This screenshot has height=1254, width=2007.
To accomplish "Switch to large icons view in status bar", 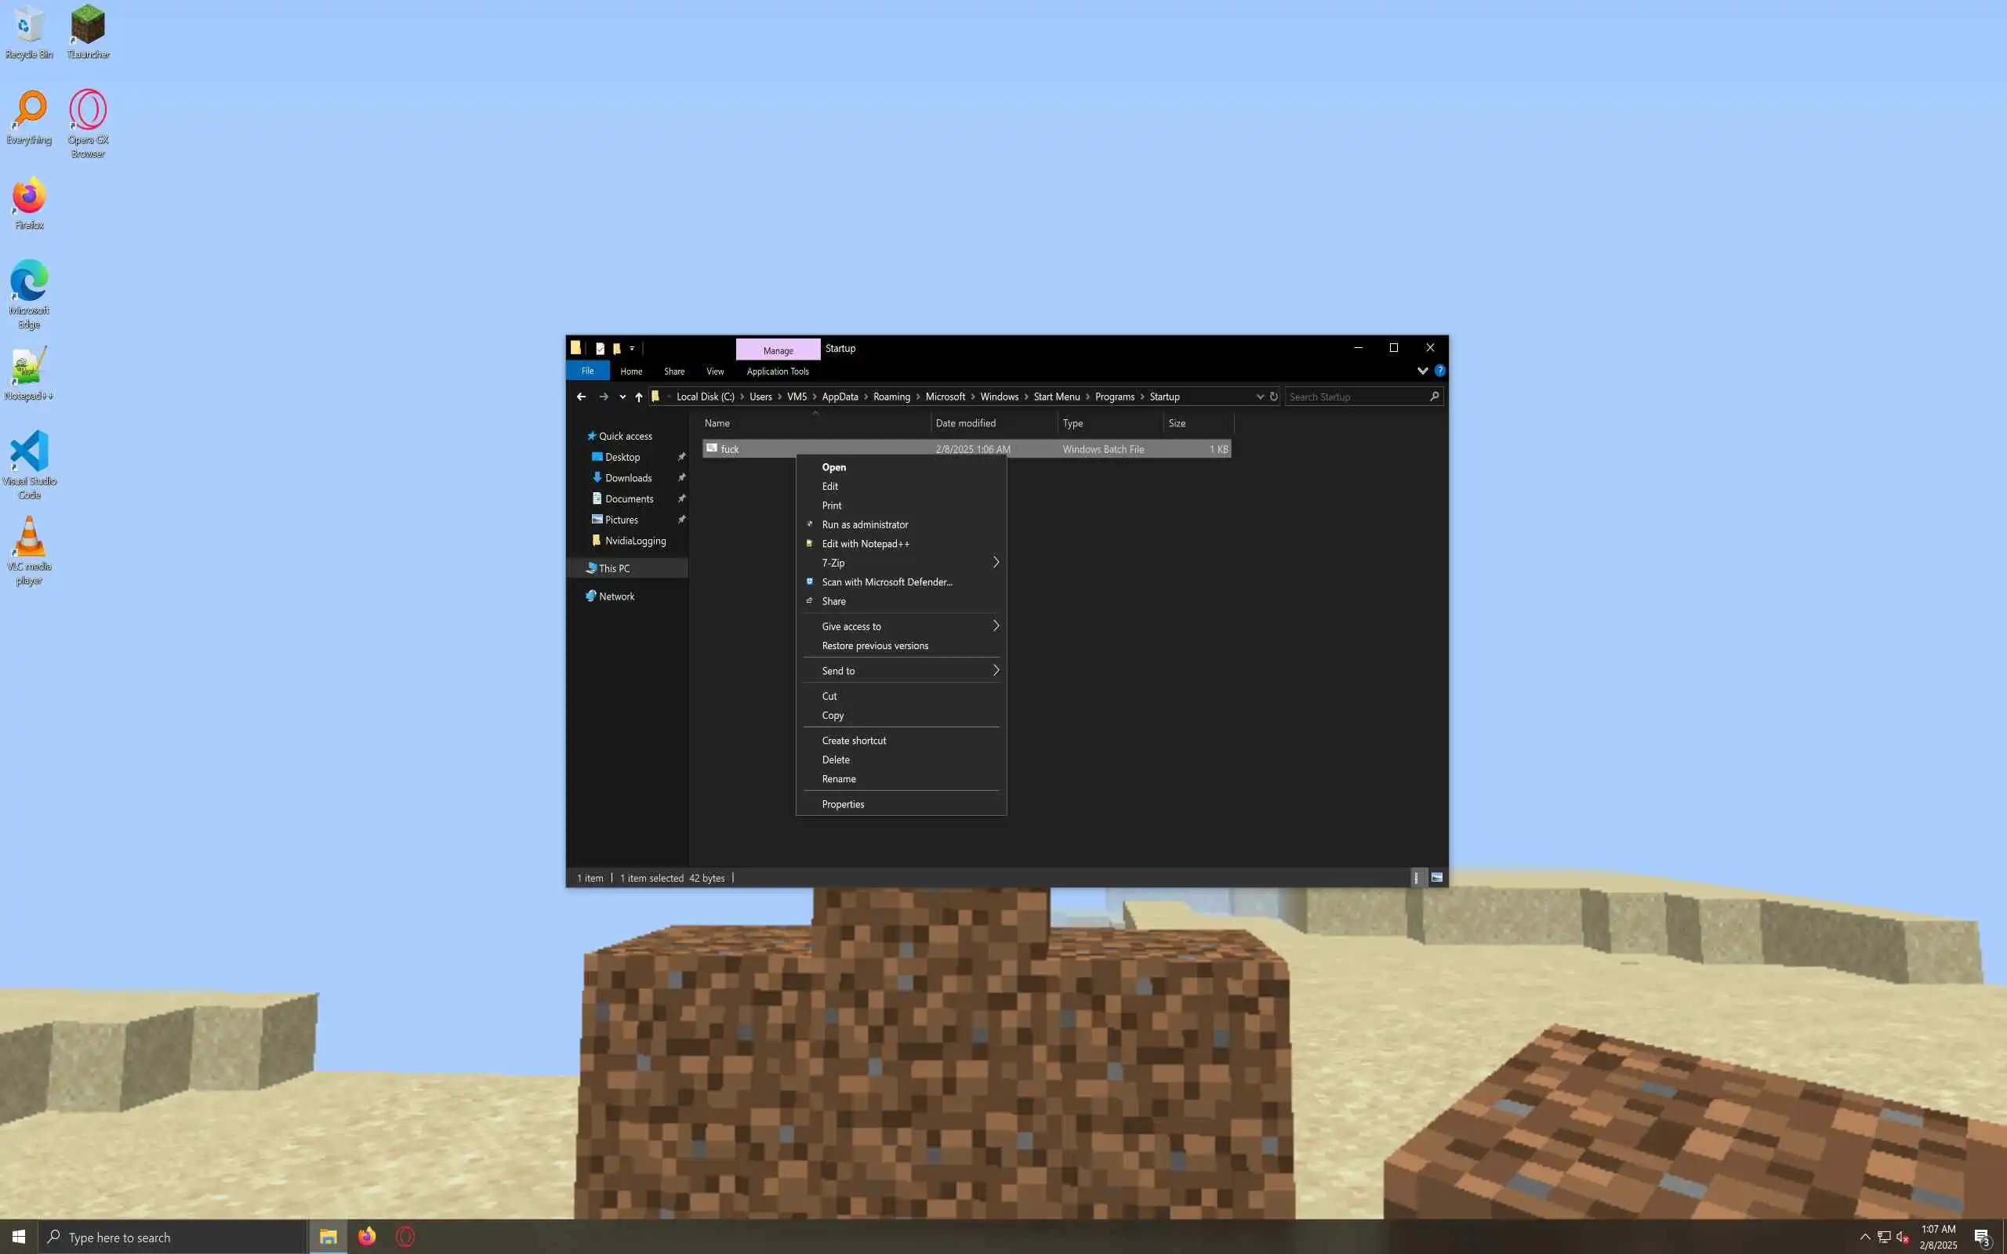I will pos(1436,878).
